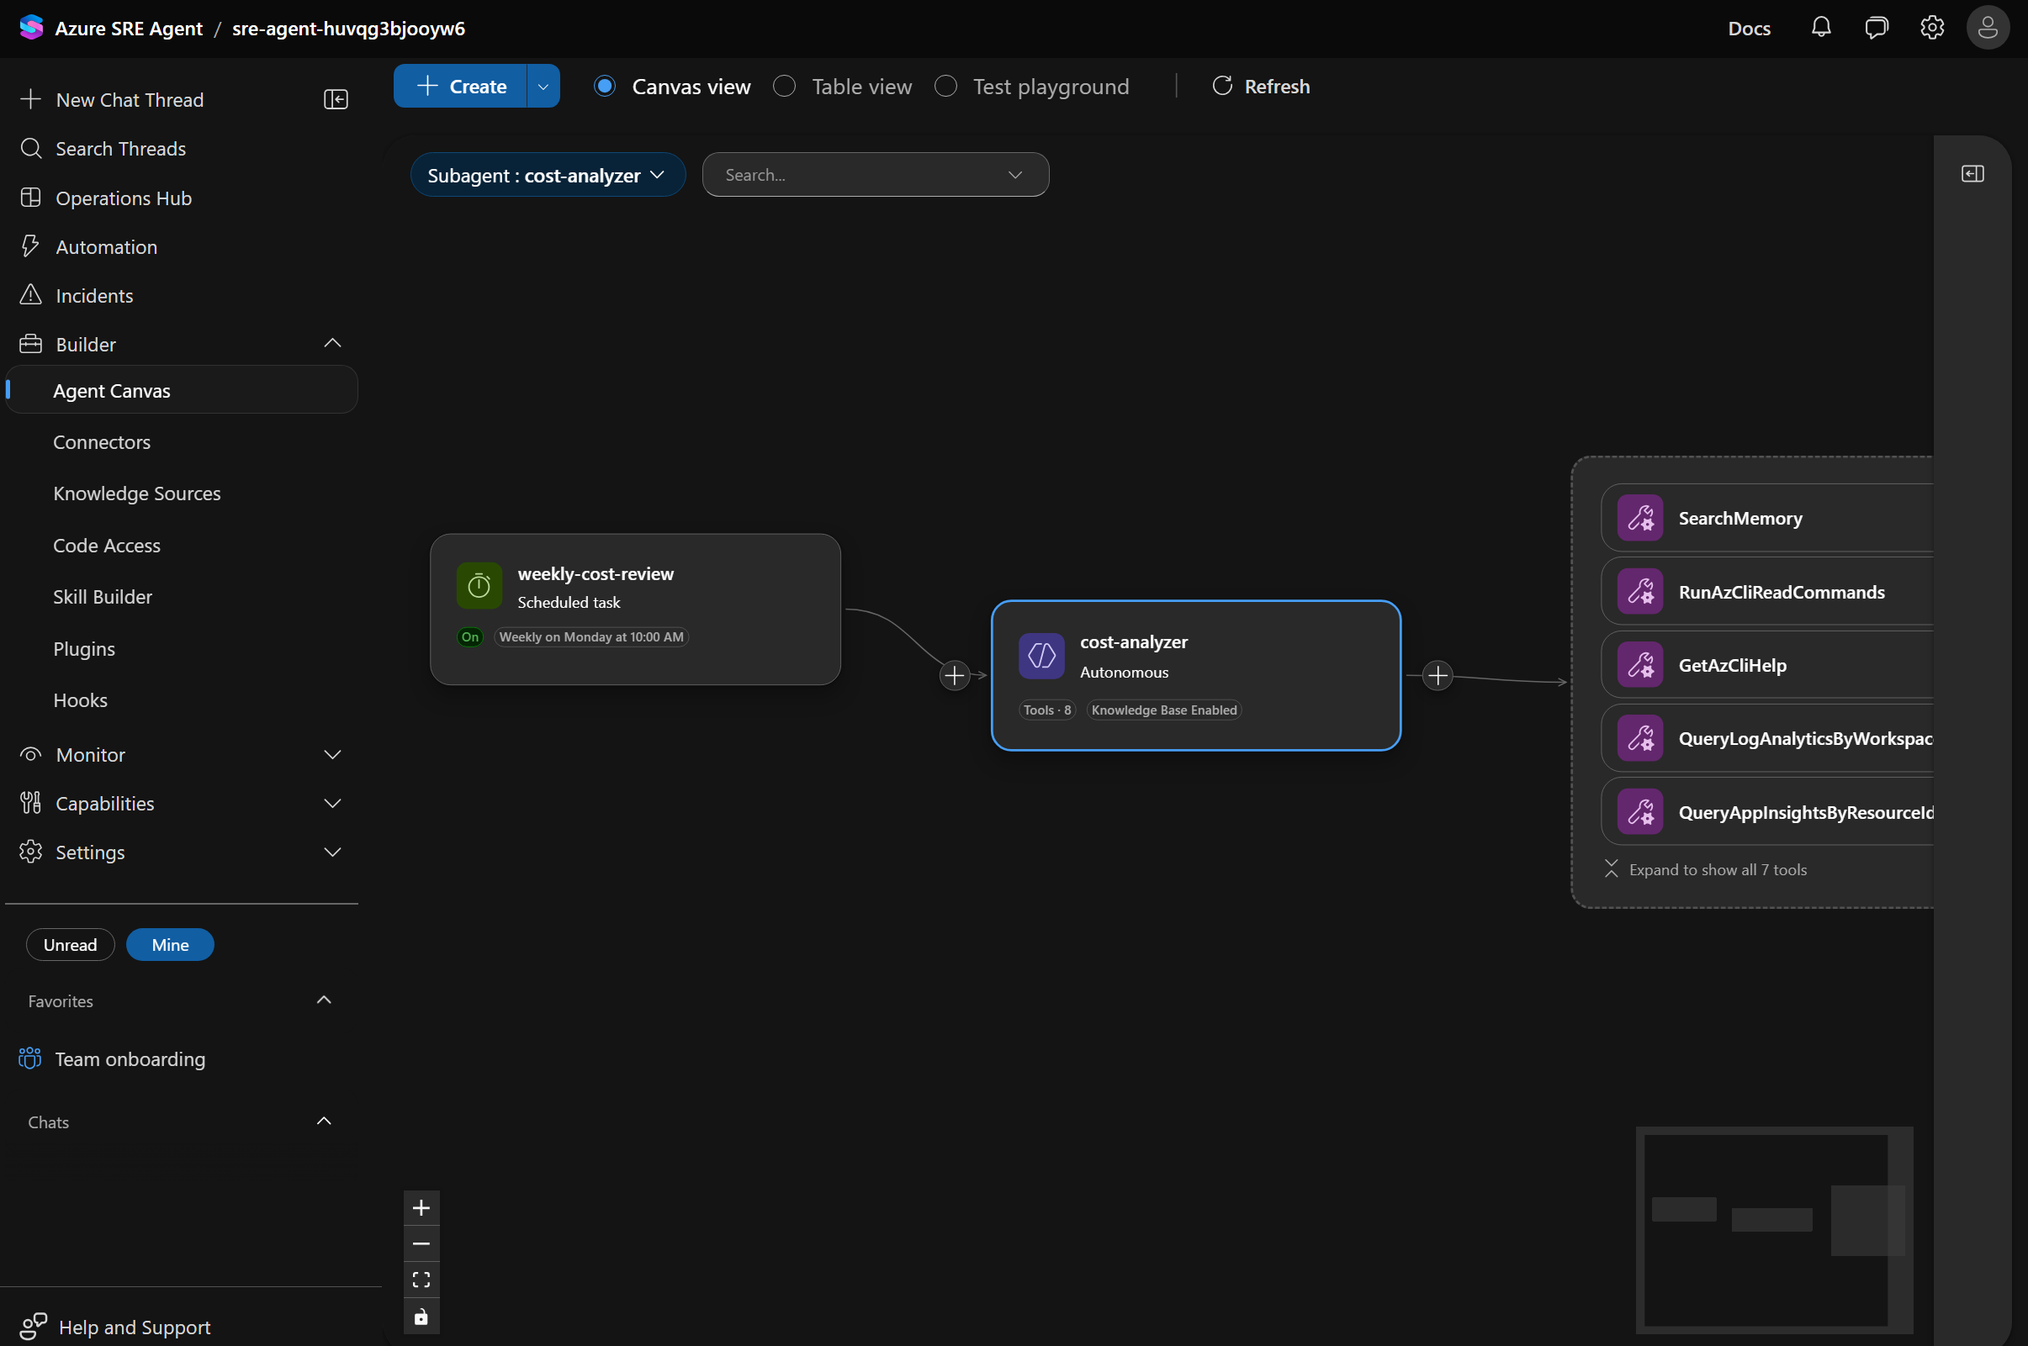
Task: Collapse the Chats section
Action: coord(325,1121)
